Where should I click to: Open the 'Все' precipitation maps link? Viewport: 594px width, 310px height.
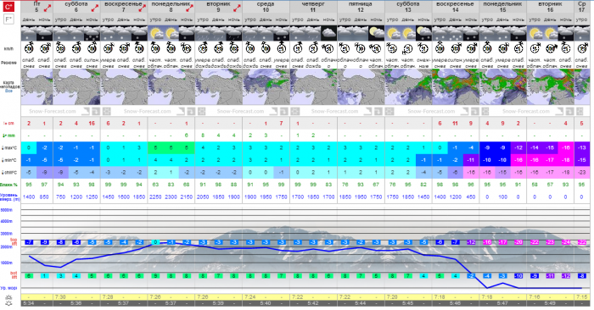pyautogui.click(x=8, y=91)
